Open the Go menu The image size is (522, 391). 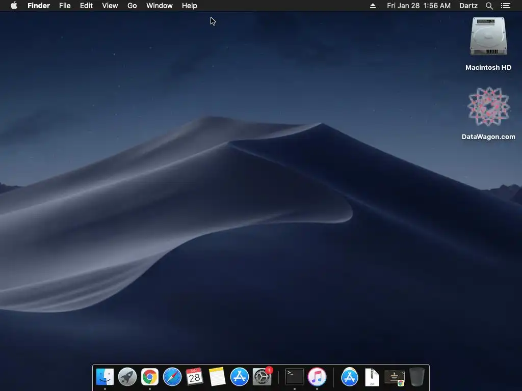(132, 6)
